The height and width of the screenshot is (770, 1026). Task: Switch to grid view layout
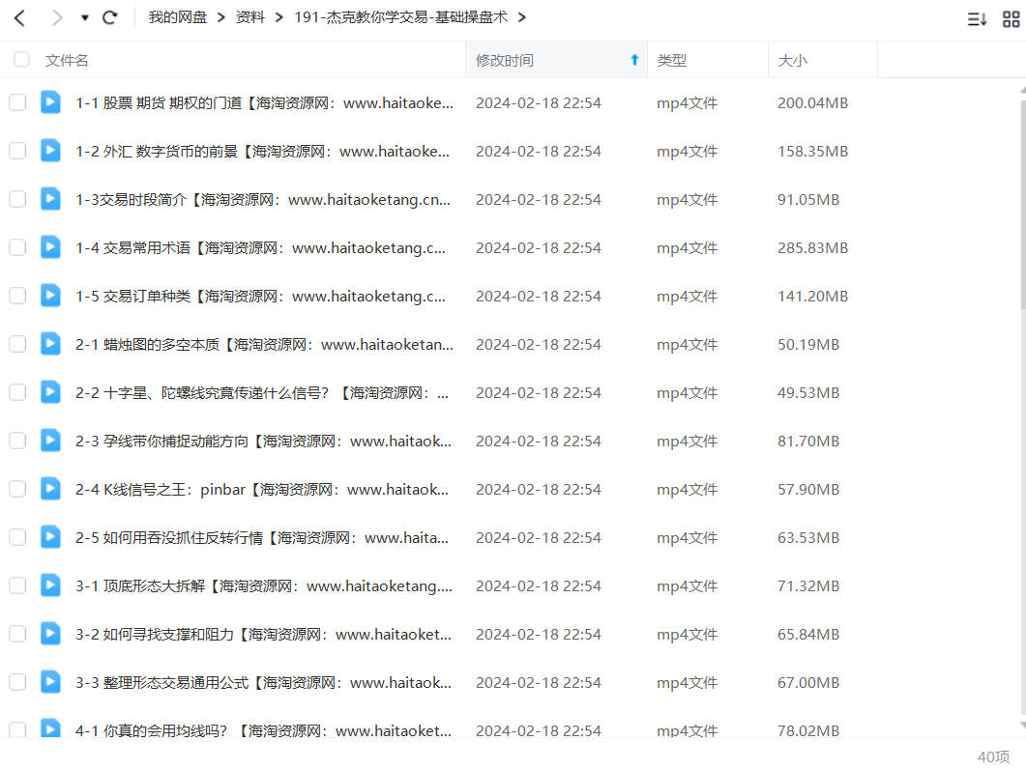tap(1011, 19)
